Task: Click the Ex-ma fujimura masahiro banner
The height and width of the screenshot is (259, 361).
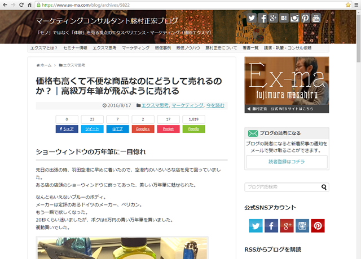Action: (x=287, y=84)
